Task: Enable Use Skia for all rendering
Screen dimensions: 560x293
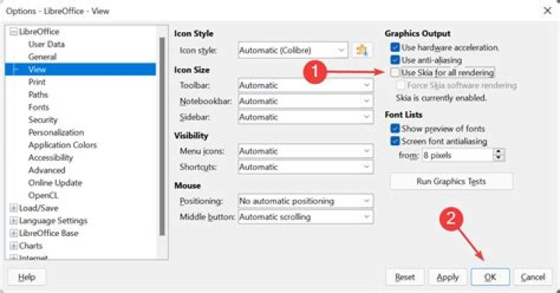Action: tap(394, 72)
